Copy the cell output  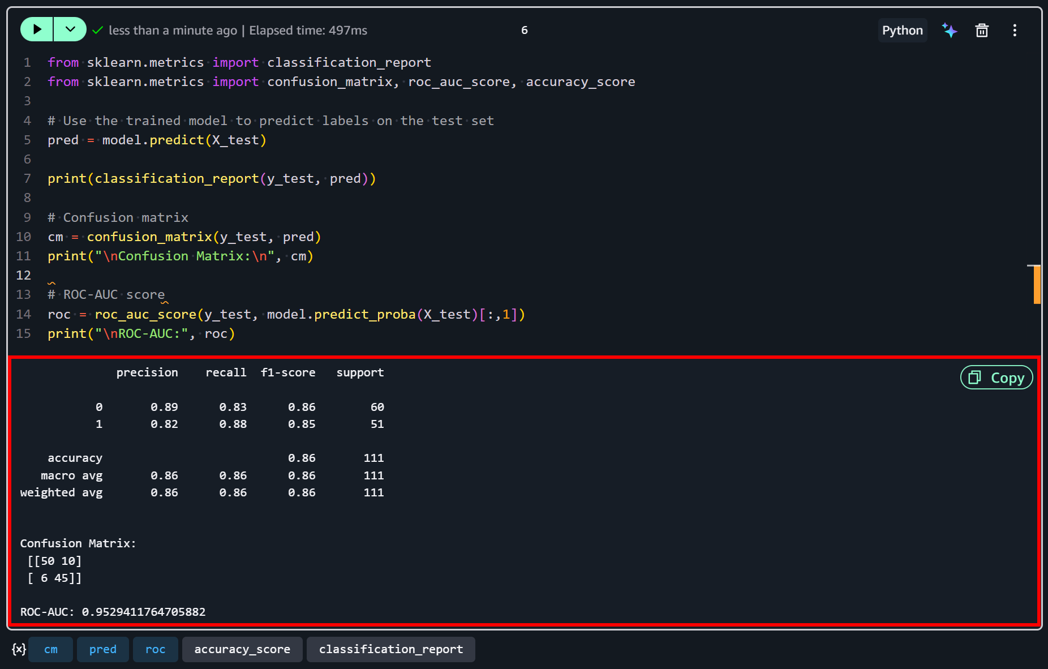pos(997,378)
